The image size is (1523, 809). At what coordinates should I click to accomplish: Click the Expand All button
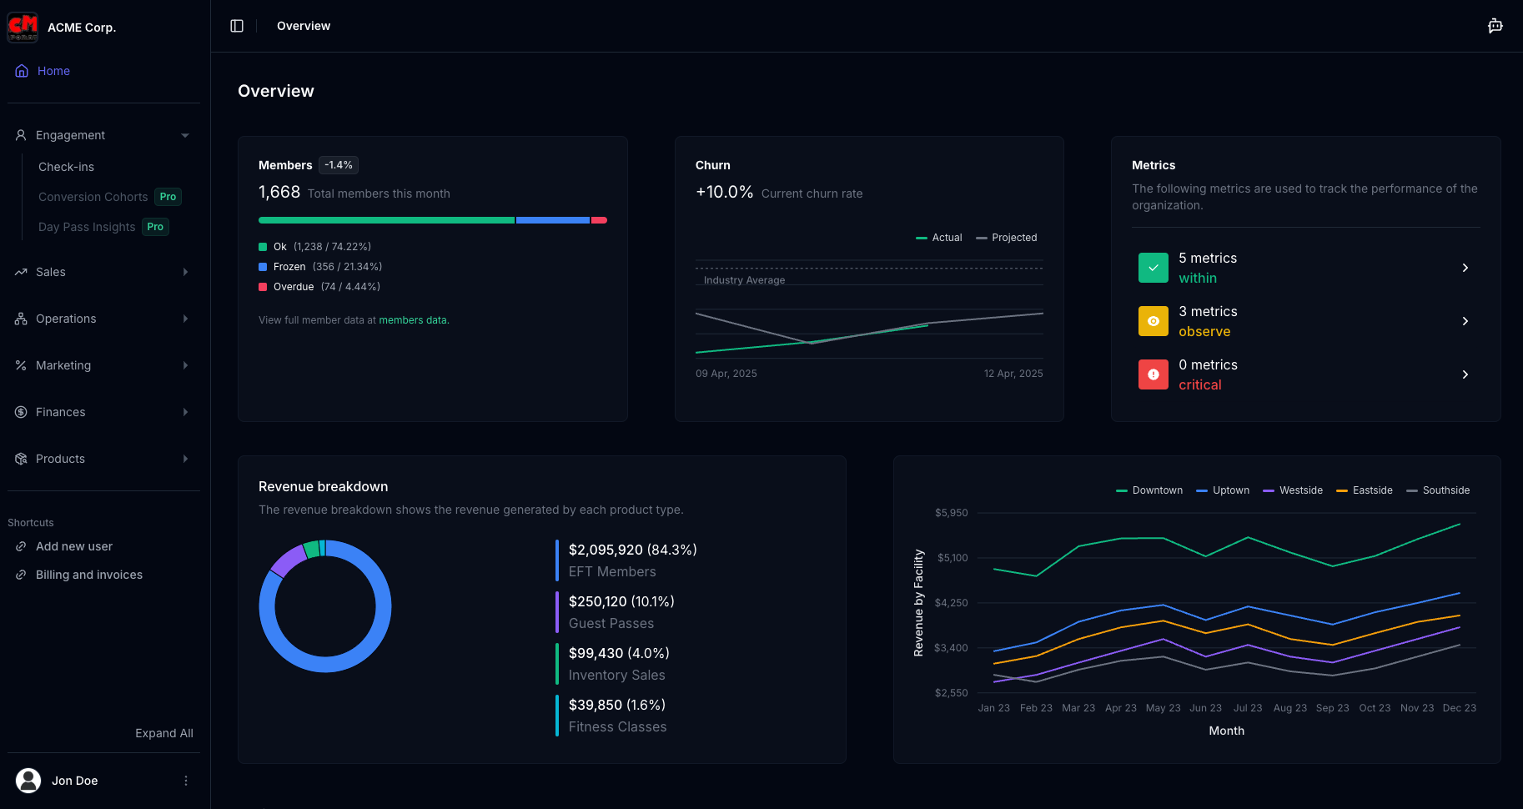click(x=163, y=733)
